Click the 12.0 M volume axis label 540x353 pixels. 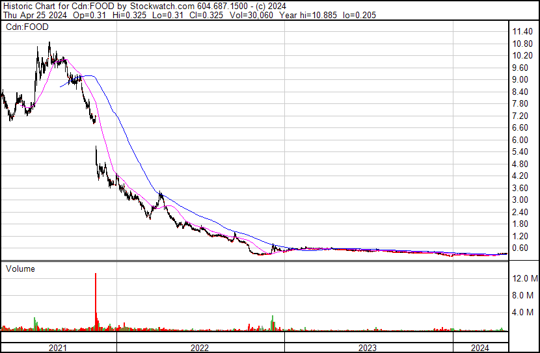click(524, 278)
